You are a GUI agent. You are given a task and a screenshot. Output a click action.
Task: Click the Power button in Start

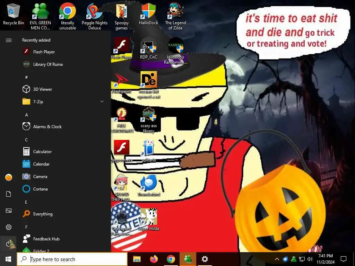(x=9, y=244)
